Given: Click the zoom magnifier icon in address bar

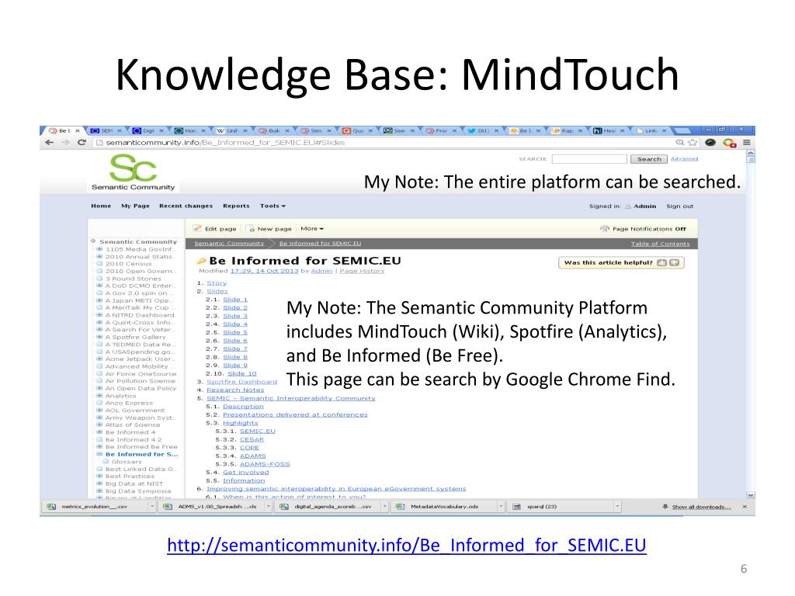Looking at the screenshot, I should click(680, 143).
